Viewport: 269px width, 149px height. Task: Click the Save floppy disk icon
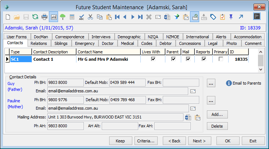tap(26, 17)
